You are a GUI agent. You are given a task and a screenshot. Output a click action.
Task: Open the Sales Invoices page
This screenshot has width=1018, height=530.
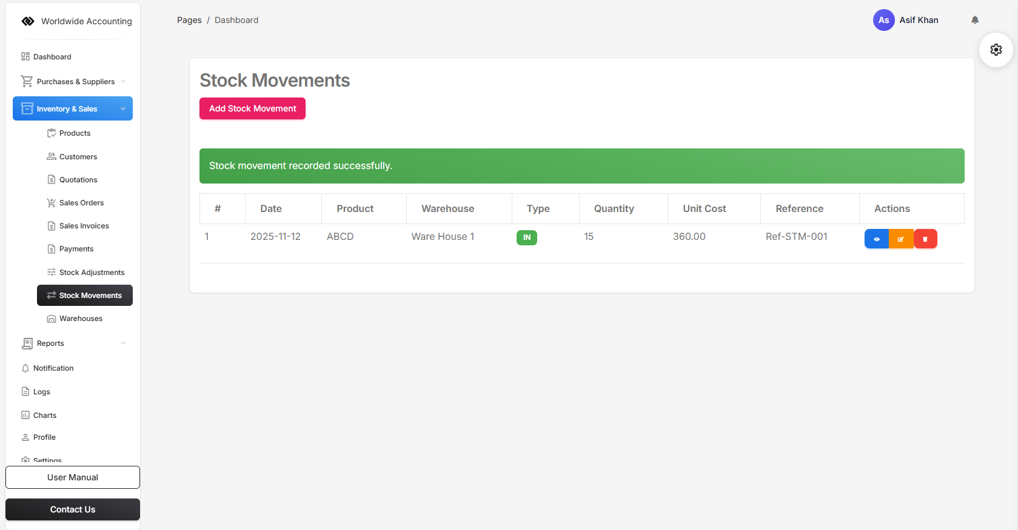[84, 226]
